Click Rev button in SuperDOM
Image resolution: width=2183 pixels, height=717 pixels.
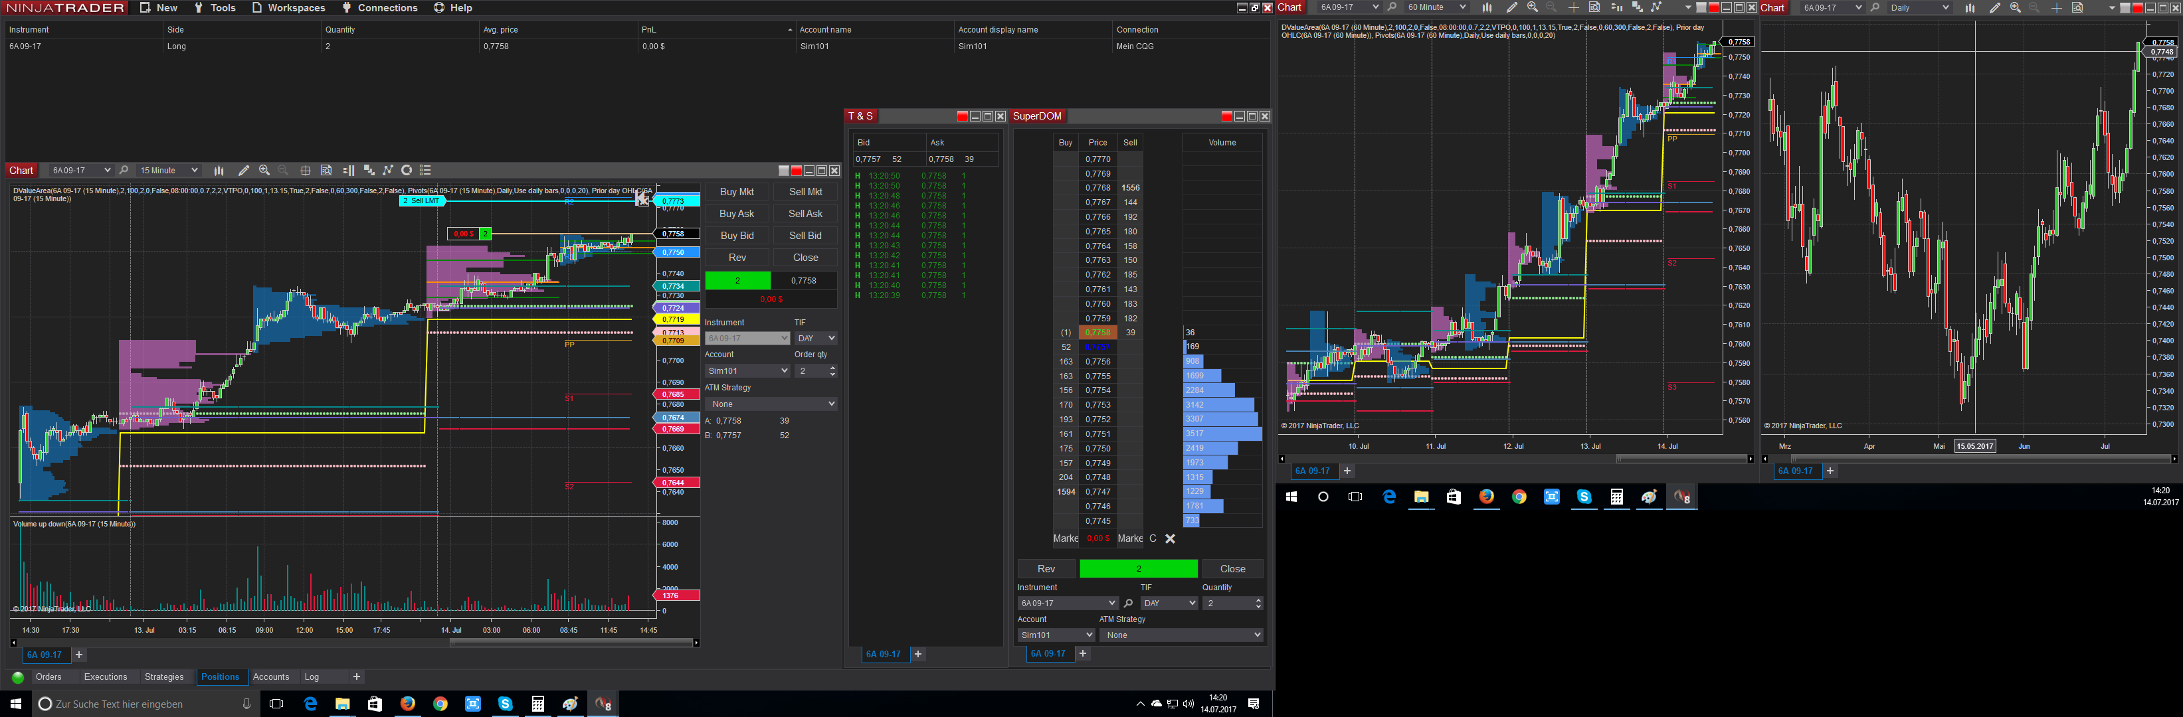pyautogui.click(x=1046, y=569)
